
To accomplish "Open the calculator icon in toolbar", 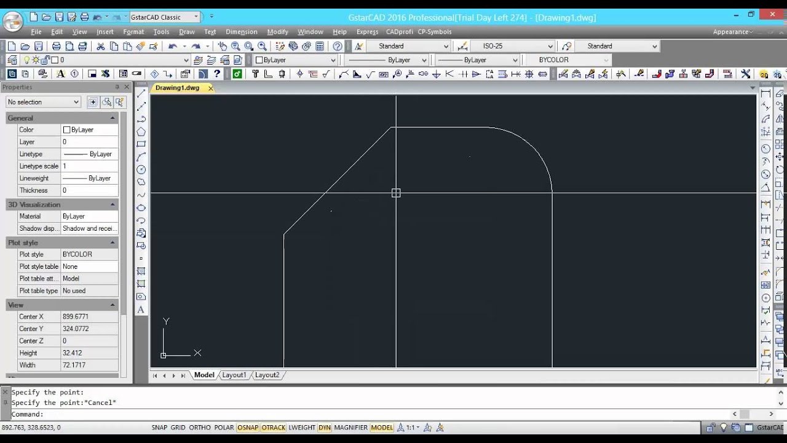I will click(320, 46).
